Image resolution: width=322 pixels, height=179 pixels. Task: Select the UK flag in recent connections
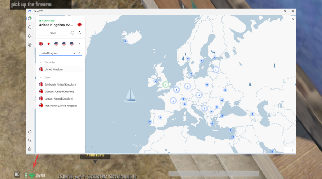pos(41,44)
